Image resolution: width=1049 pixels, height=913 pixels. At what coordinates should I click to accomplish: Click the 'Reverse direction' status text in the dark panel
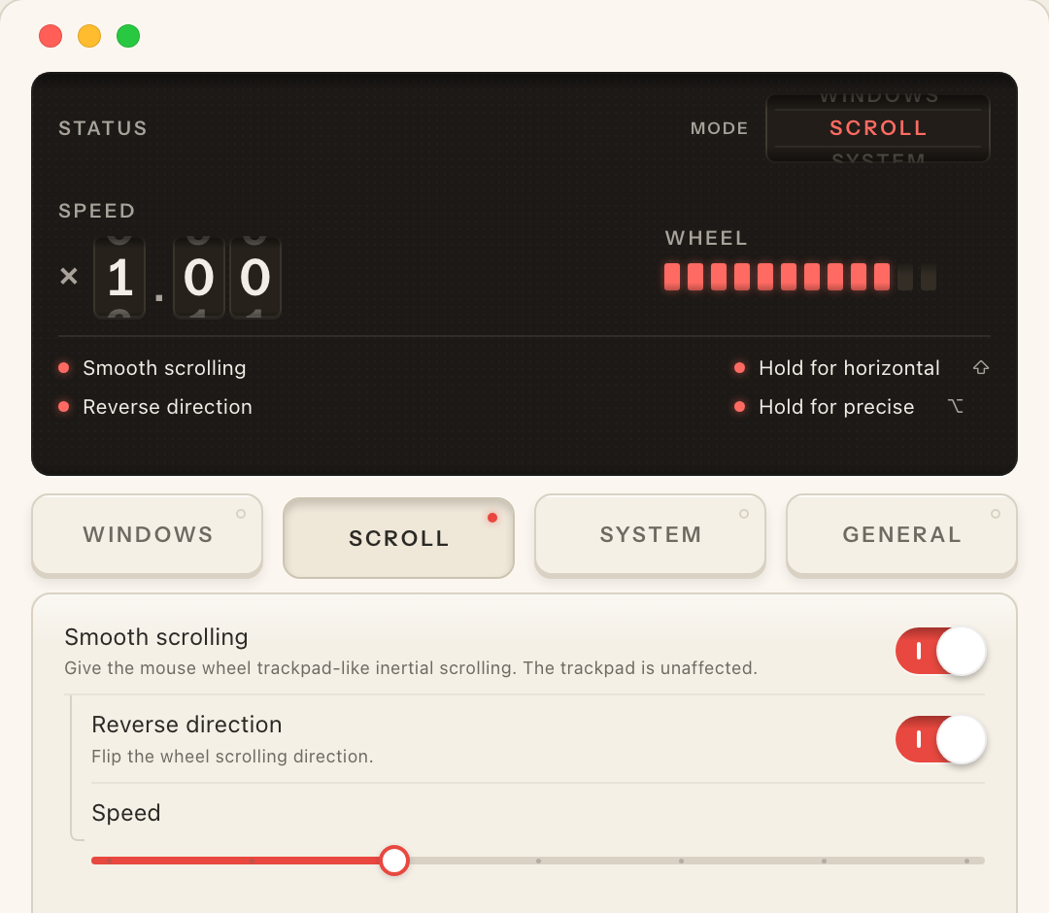[167, 407]
